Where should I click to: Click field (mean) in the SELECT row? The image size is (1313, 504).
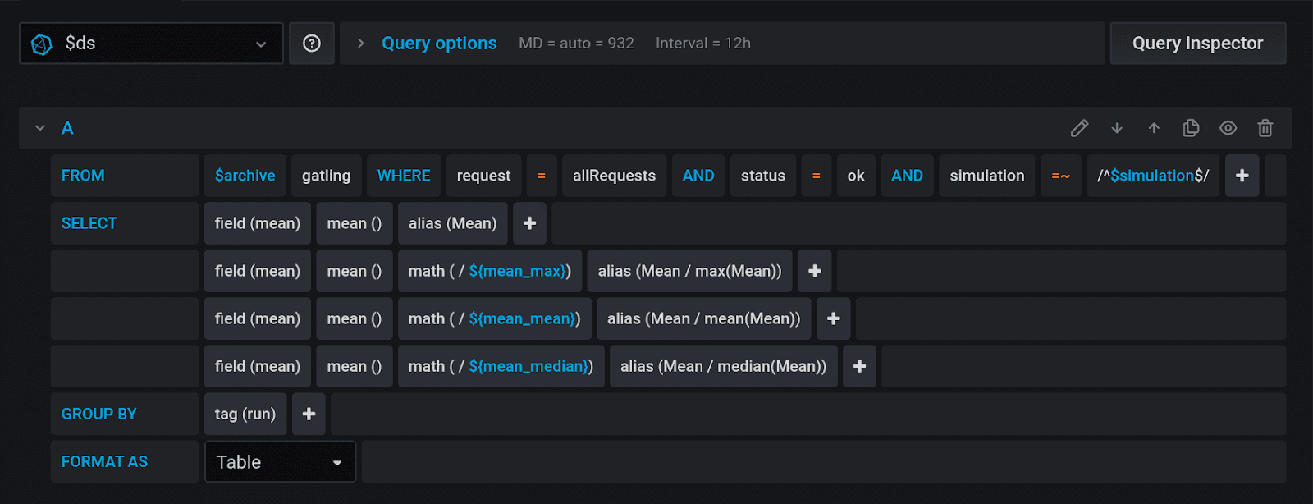pos(258,223)
